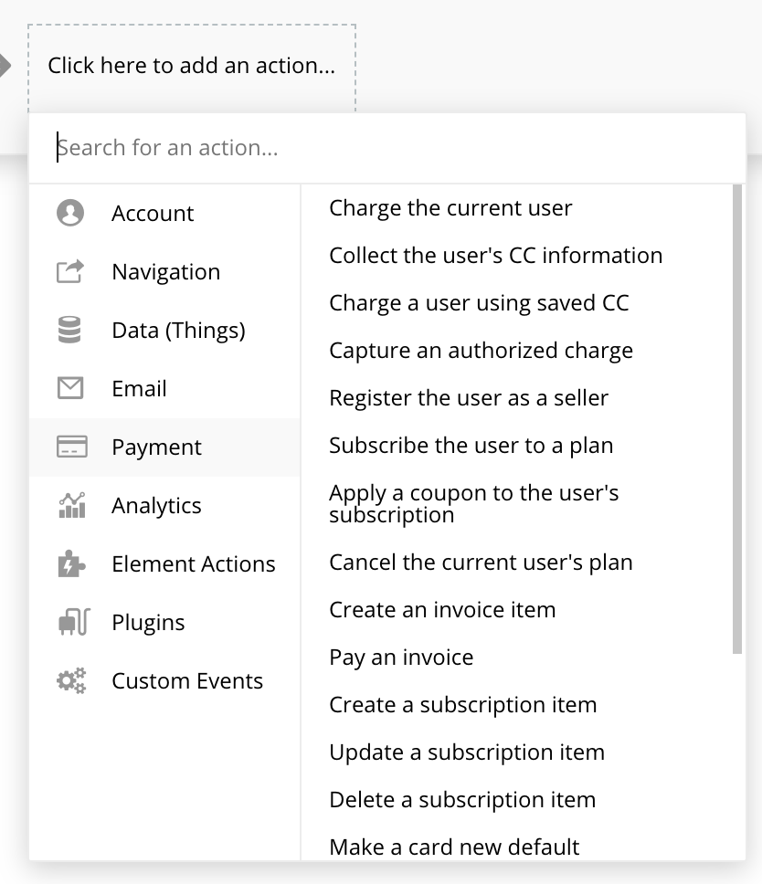This screenshot has height=884, width=762.
Task: Pick Create an invoice item action
Action: pos(442,610)
